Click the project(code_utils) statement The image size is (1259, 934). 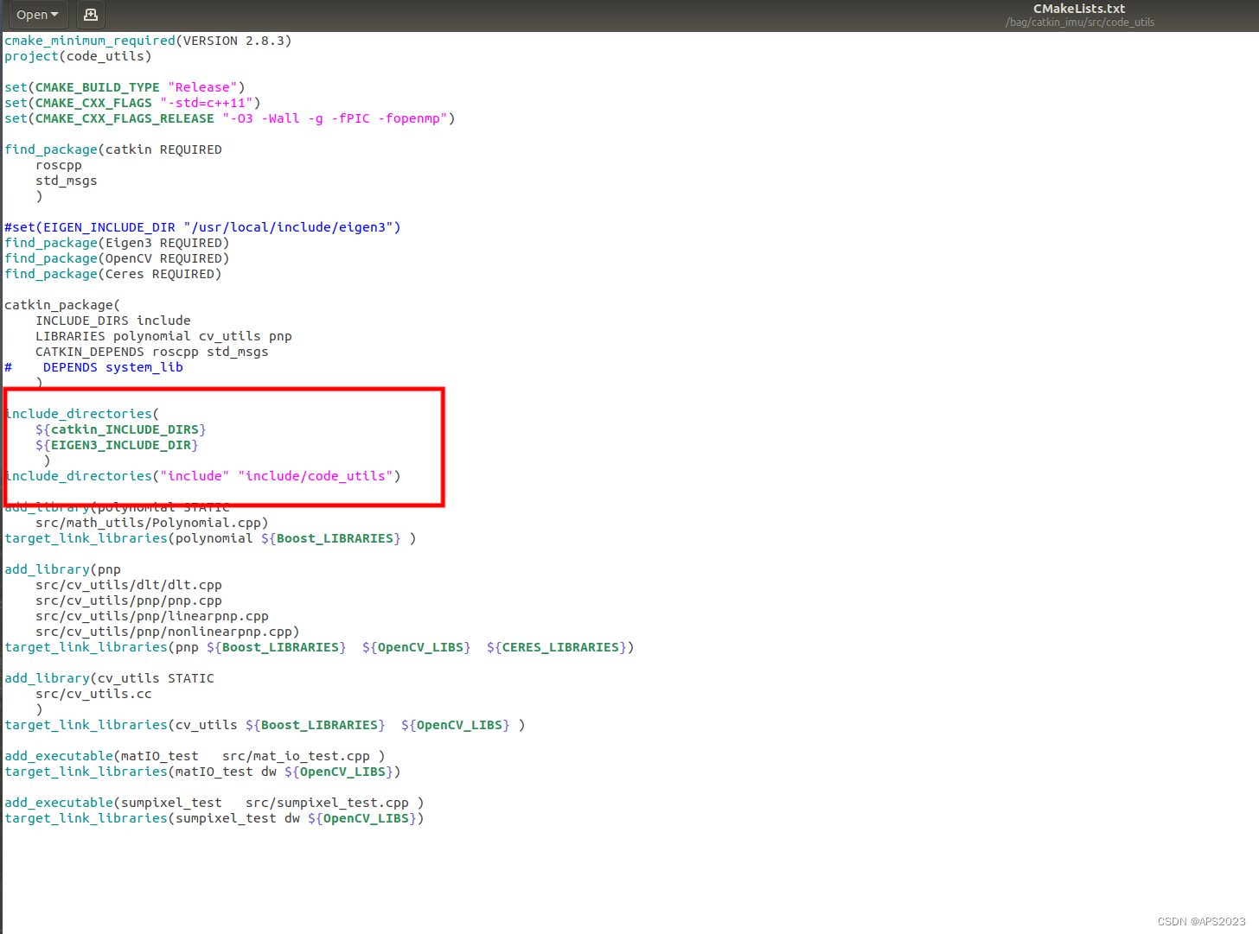pos(78,56)
